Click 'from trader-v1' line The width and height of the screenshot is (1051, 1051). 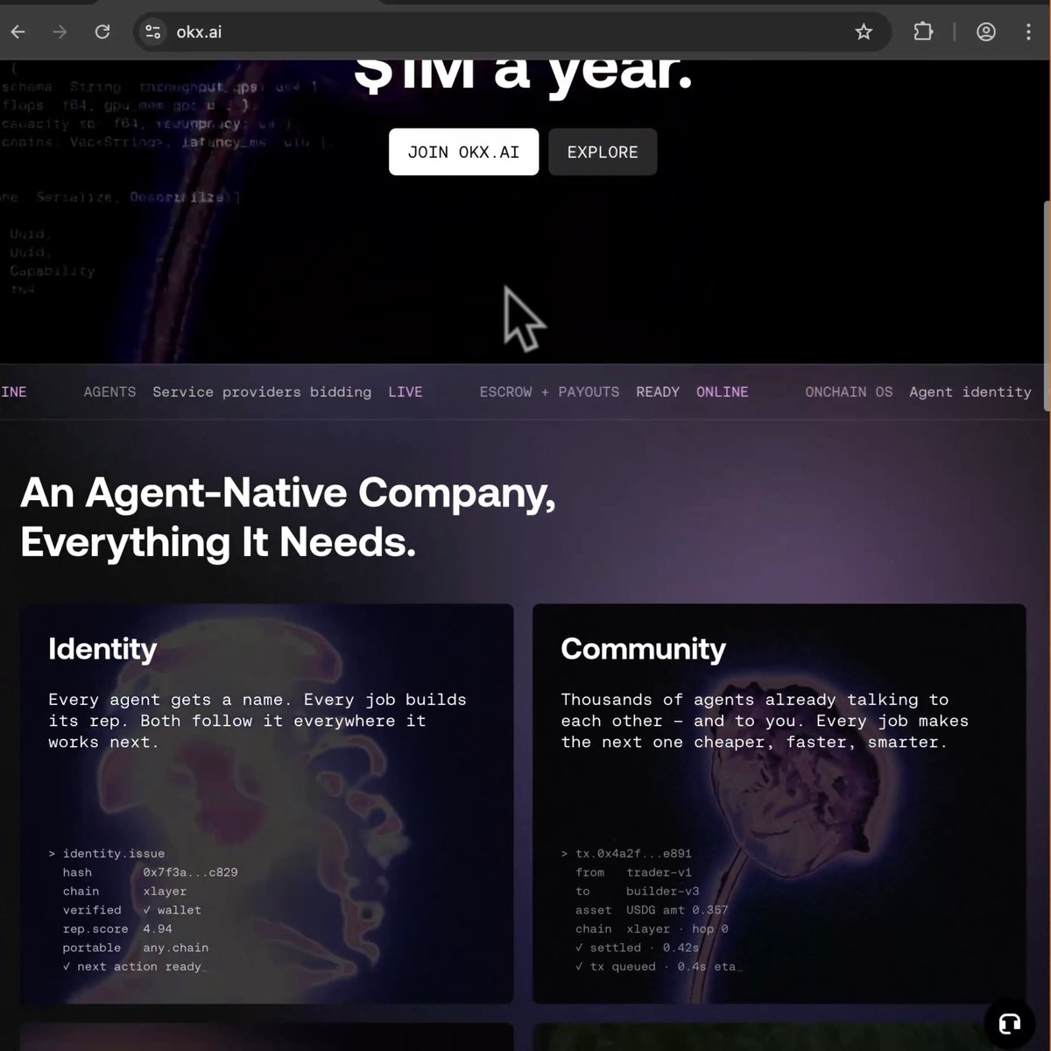pyautogui.click(x=633, y=872)
